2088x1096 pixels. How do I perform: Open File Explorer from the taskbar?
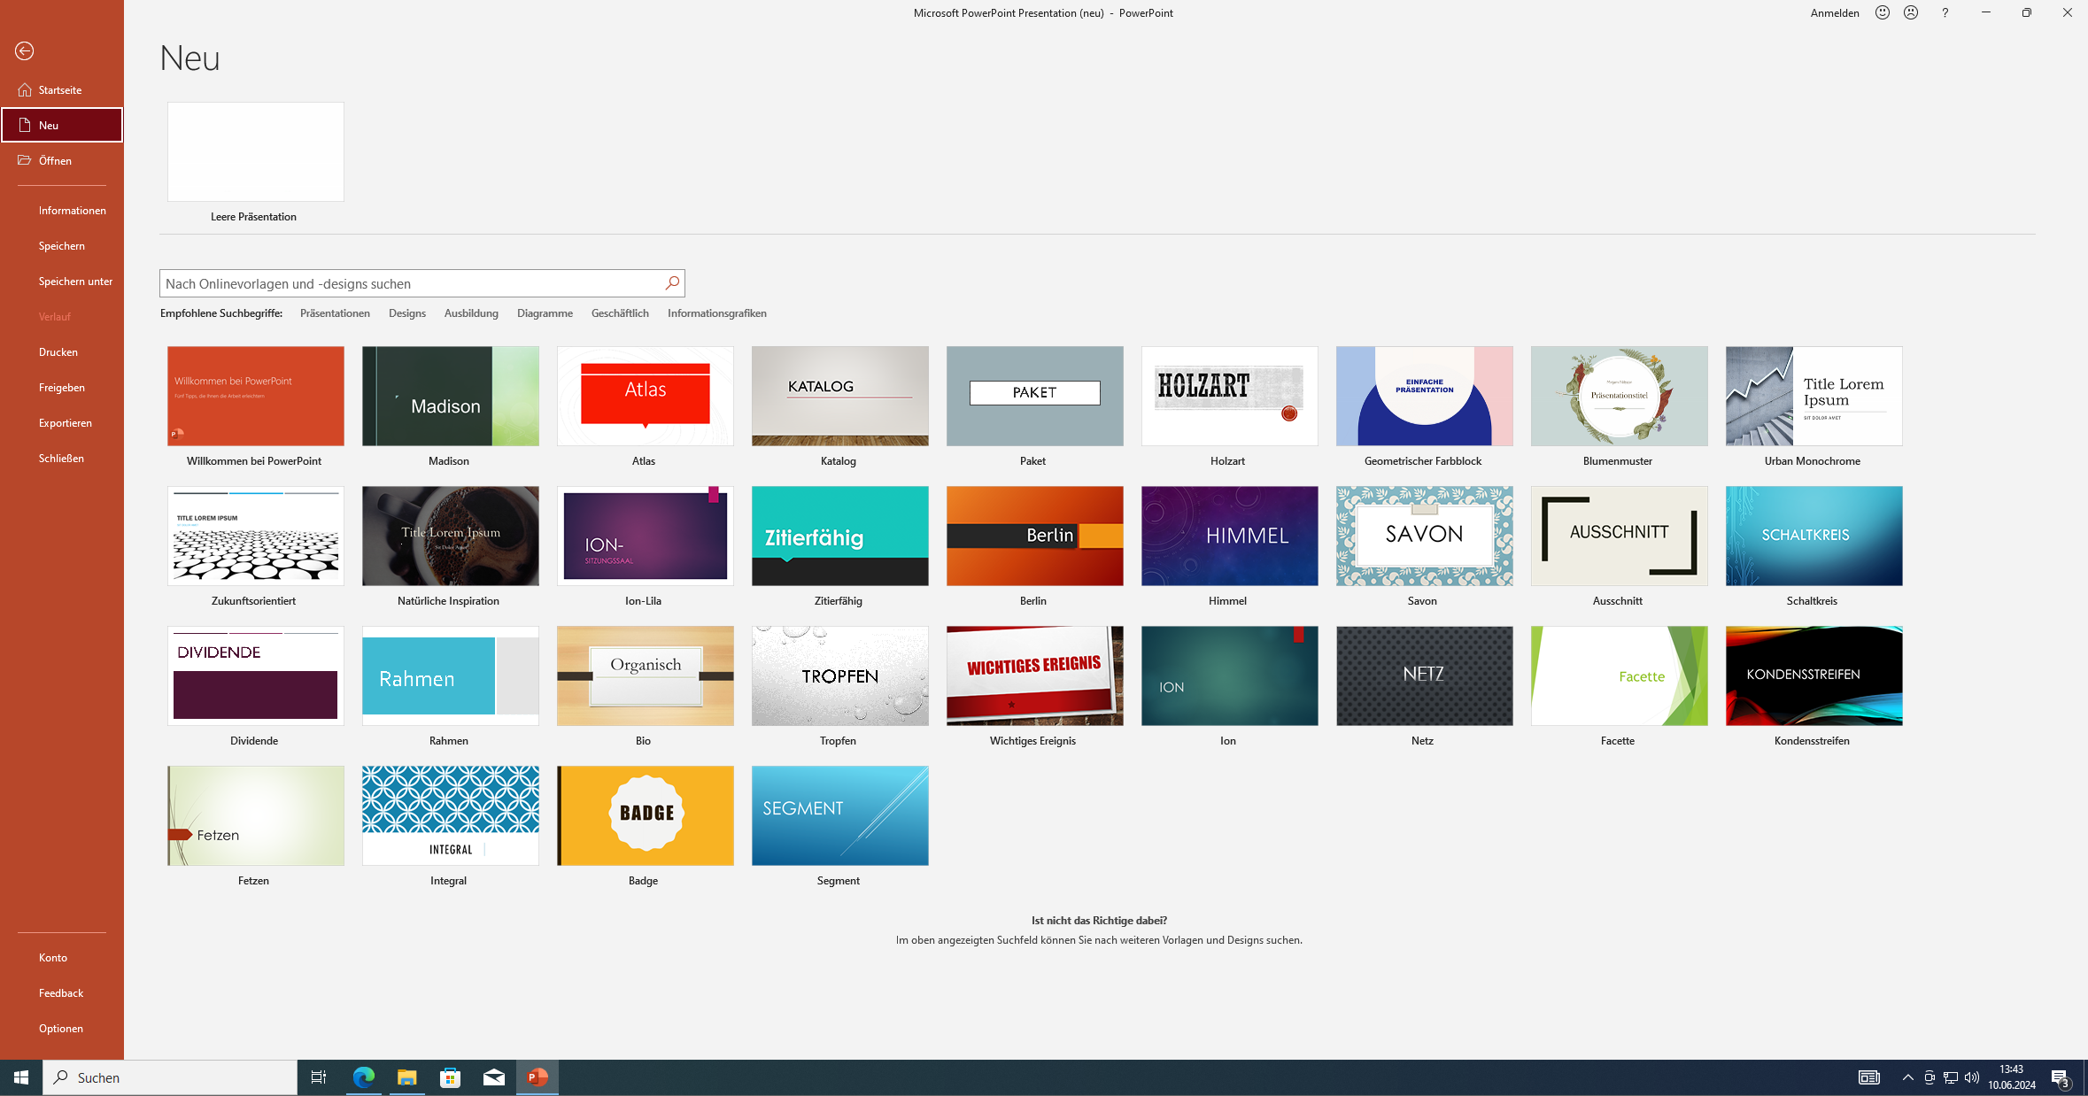pyautogui.click(x=406, y=1077)
